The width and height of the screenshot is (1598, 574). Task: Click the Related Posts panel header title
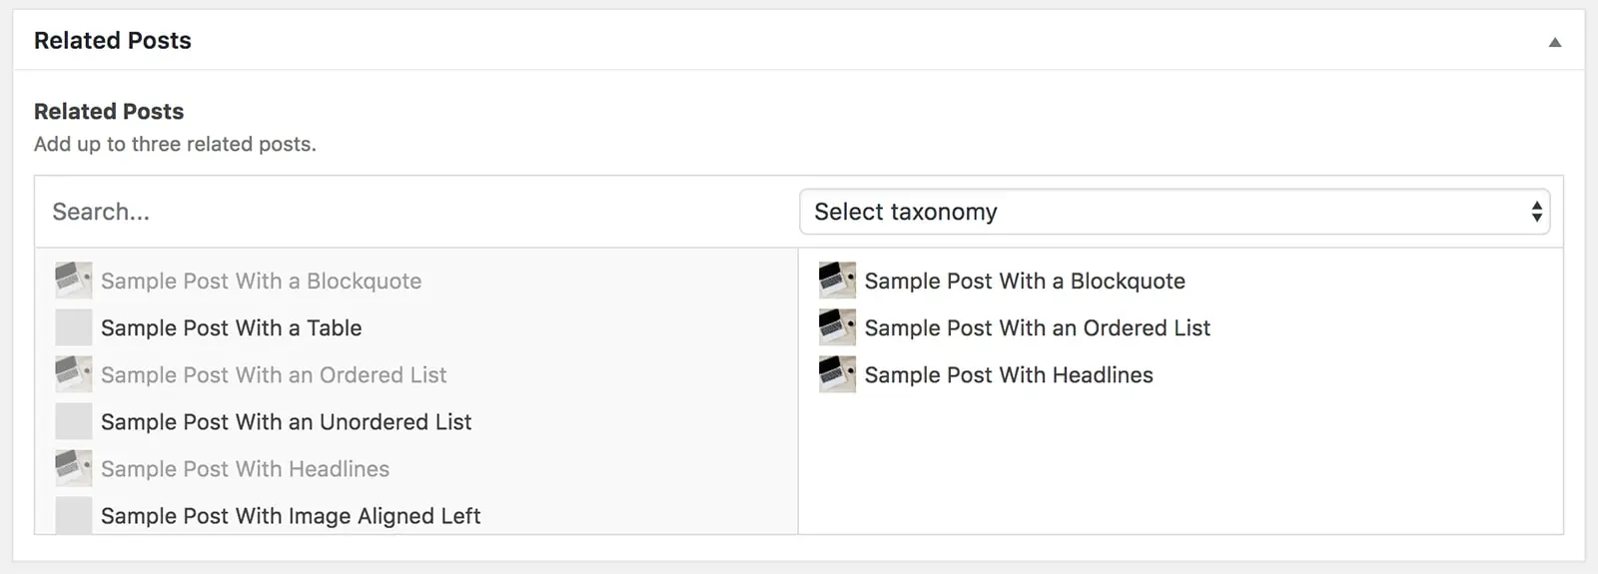(x=113, y=41)
